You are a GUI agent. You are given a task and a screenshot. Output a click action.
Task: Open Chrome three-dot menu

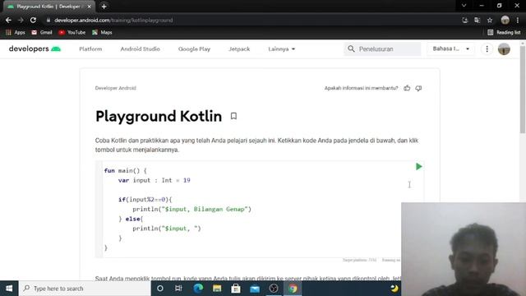(x=519, y=20)
